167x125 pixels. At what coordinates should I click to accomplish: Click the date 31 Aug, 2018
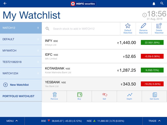pyautogui.click(x=155, y=19)
